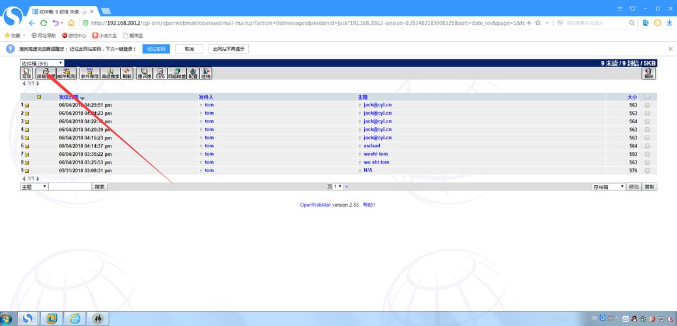Open the browser downloads arrow icon
The image size is (677, 326).
pos(670,23)
